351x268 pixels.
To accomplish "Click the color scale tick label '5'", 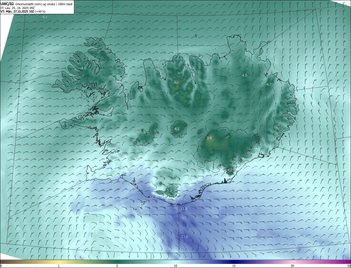I will click(117, 266).
